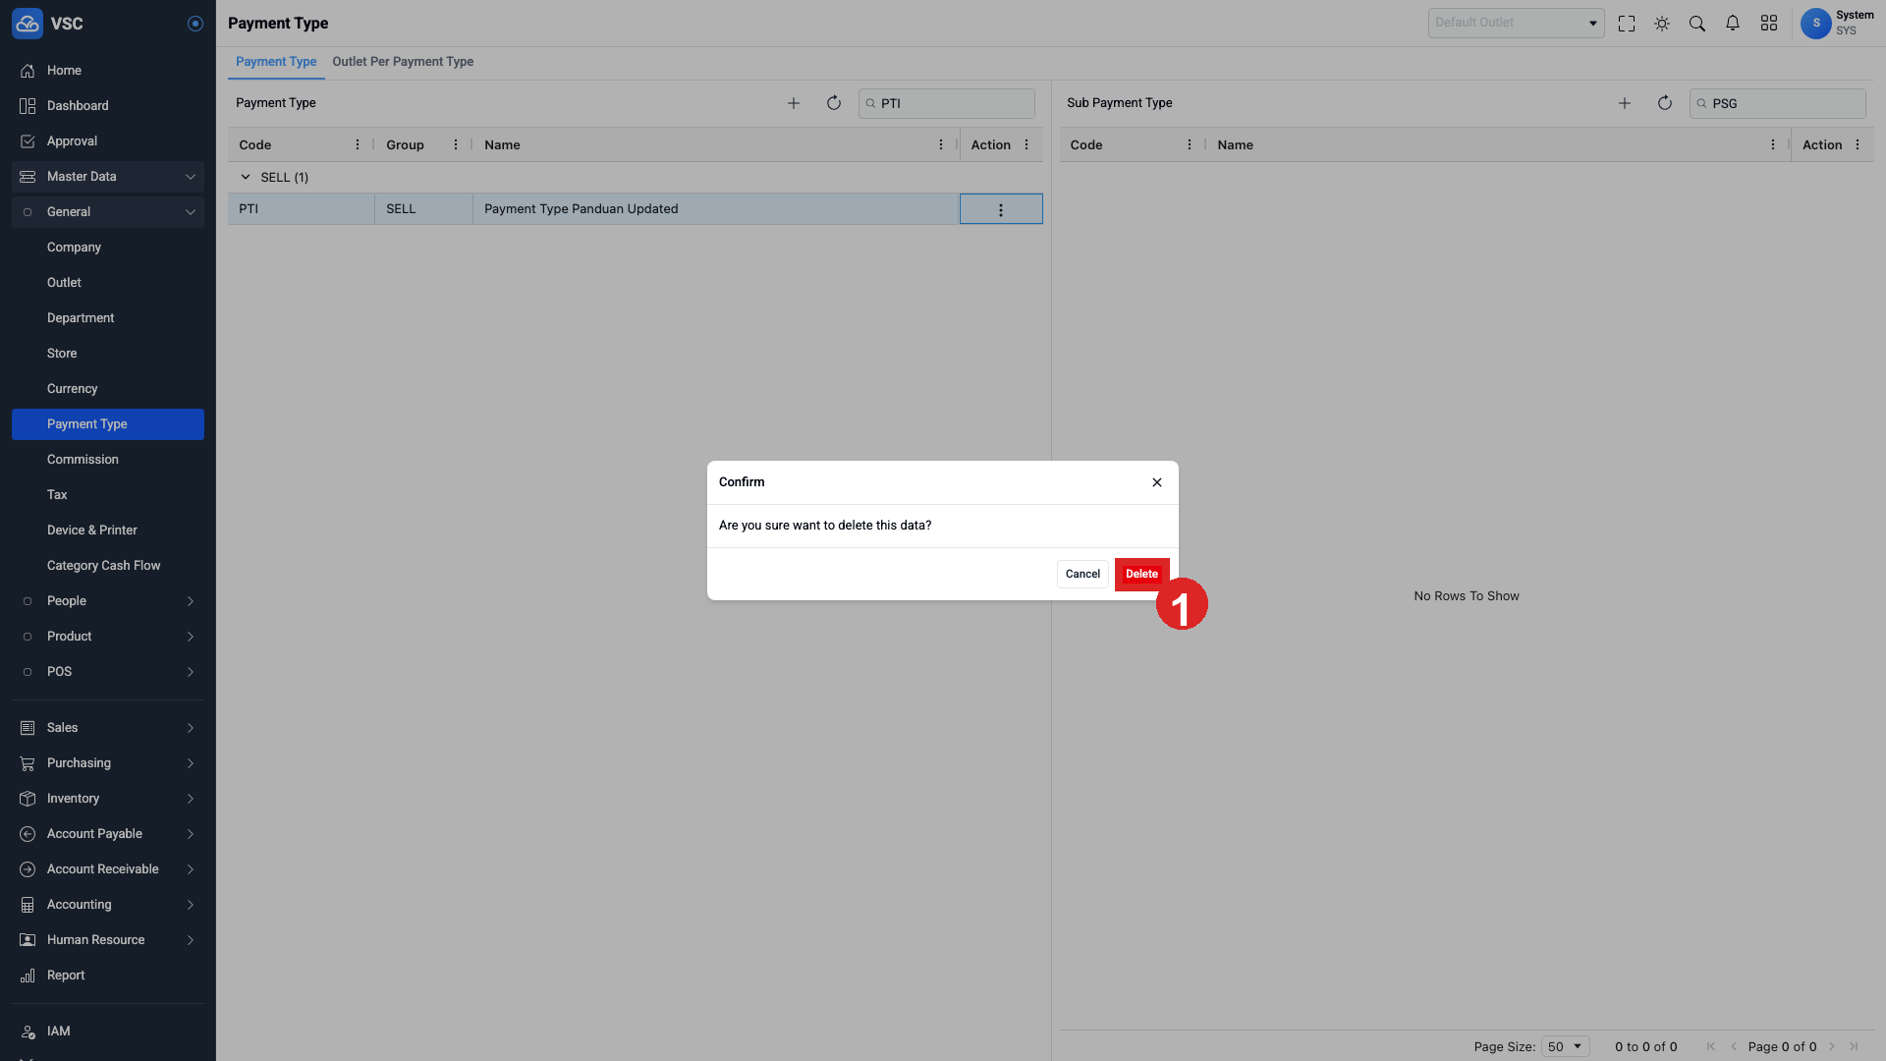Toggle fullscreen mode icon

pyautogui.click(x=1627, y=24)
